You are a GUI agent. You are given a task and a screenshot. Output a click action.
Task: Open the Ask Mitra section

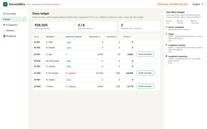[x=14, y=14]
